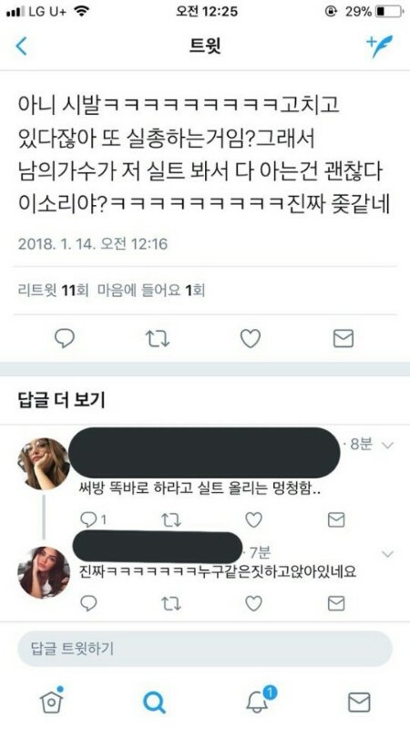Go back using the top-left chevron
The image size is (410, 729).
point(21,46)
